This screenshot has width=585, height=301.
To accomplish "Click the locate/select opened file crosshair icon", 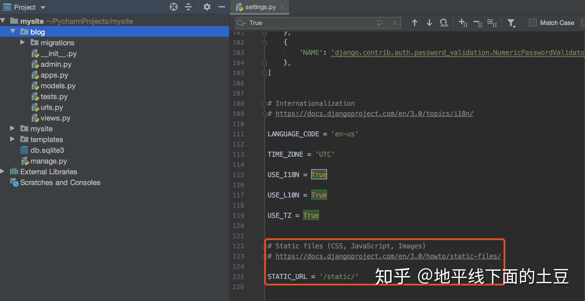I will 174,7.
